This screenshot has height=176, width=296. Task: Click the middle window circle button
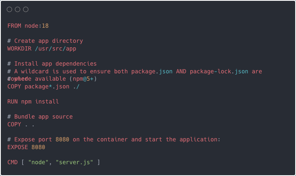point(18,9)
